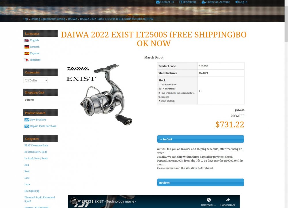Click the YouTube share arrow icon
Image resolution: width=288 pixels, height=208 pixels.
(x=228, y=200)
